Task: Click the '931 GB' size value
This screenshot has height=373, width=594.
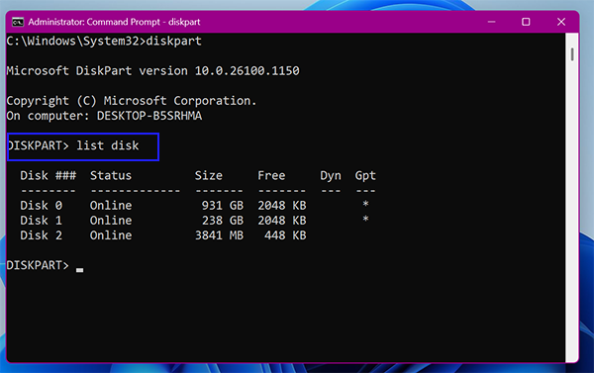Action: coord(223,205)
